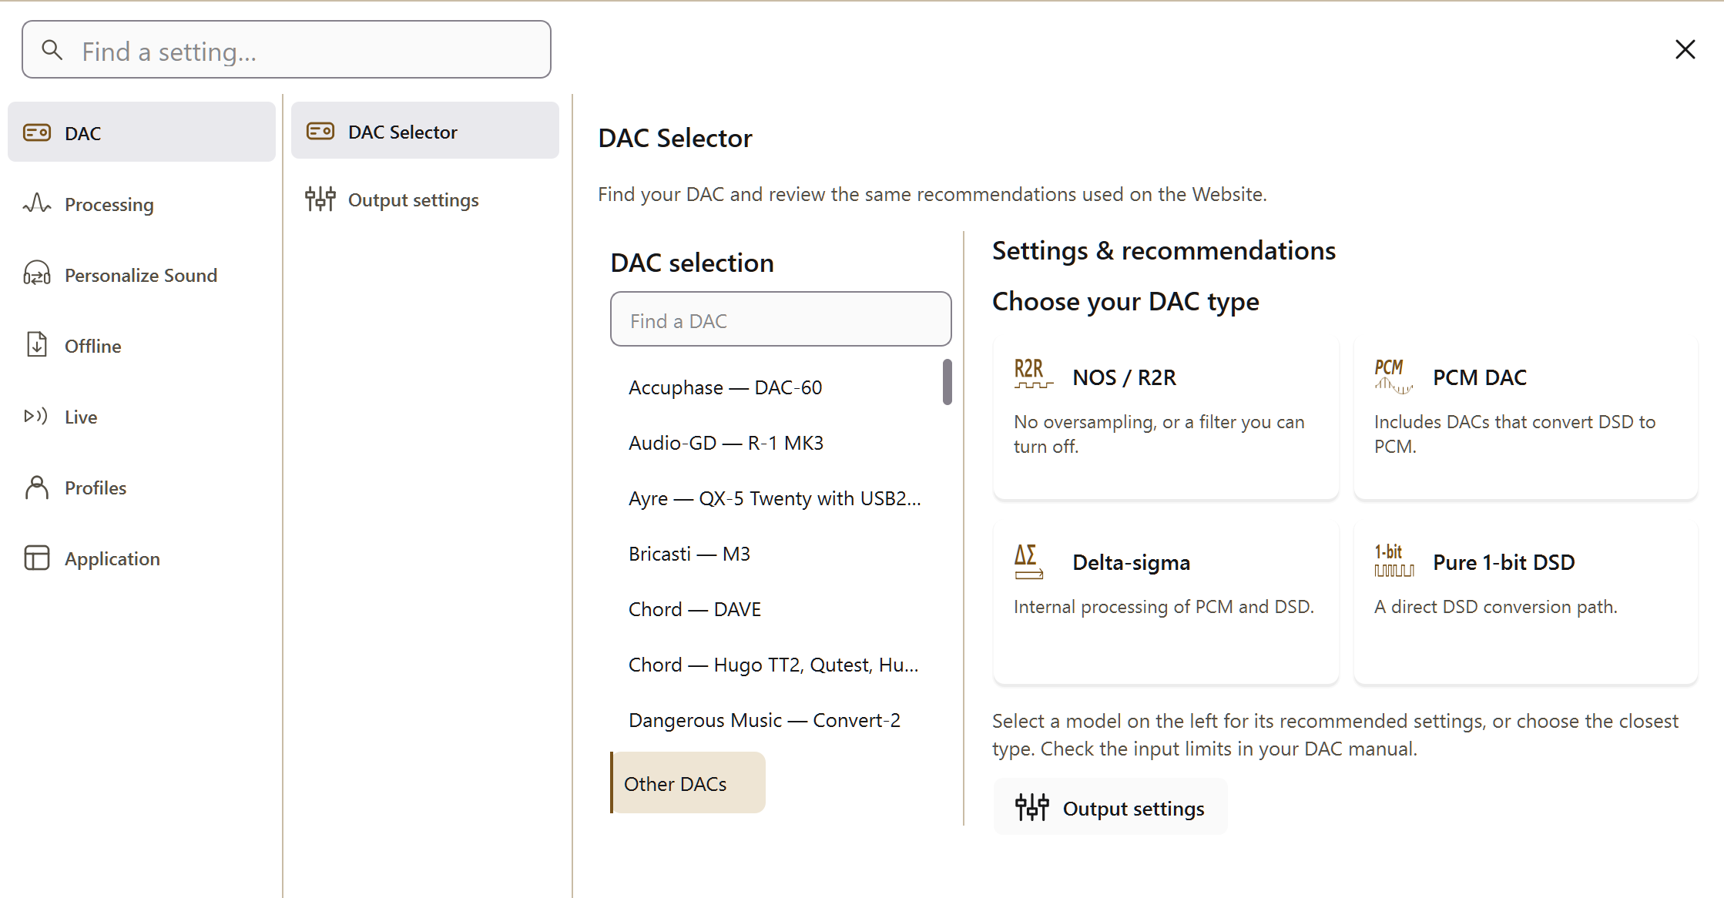Open the Personalize Sound section
The width and height of the screenshot is (1724, 898).
tap(141, 275)
